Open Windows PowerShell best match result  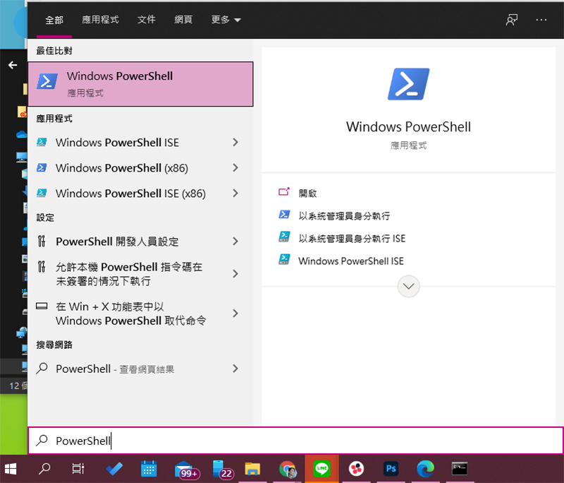(140, 84)
